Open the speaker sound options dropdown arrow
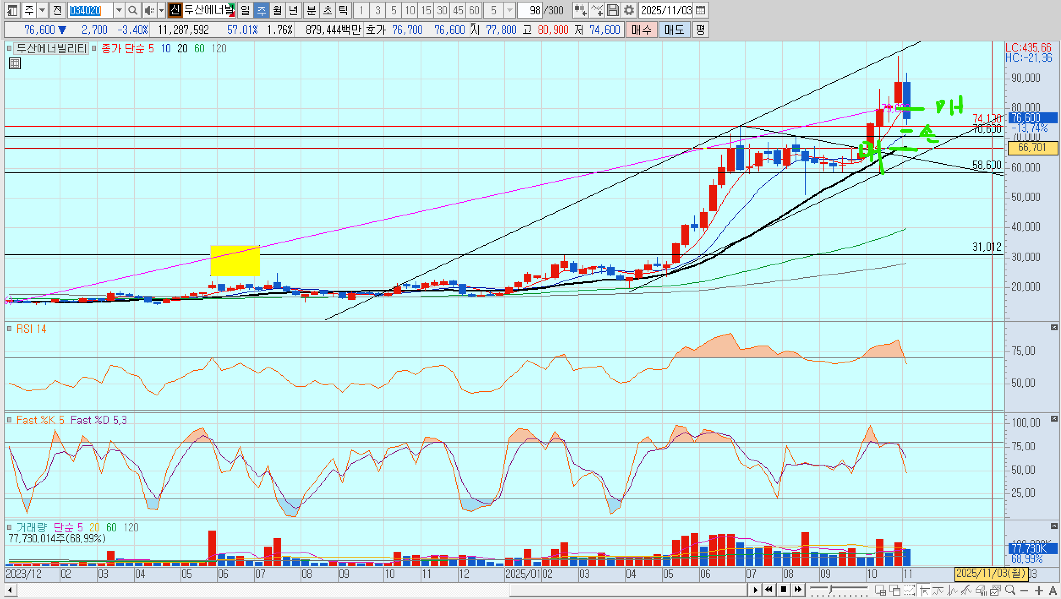 click(161, 10)
